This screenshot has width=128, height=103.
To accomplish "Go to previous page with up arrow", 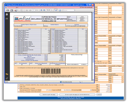I will tap(27, 10).
